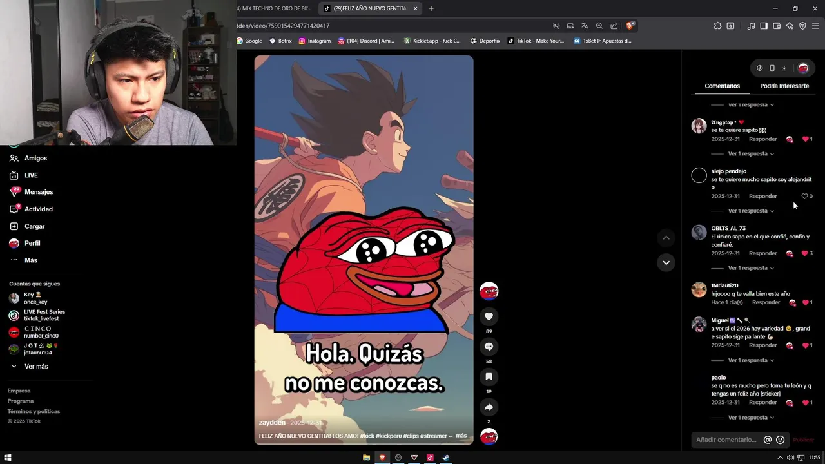
Task: Toggle the heart on tMrlauti20's comment
Action: click(x=805, y=302)
